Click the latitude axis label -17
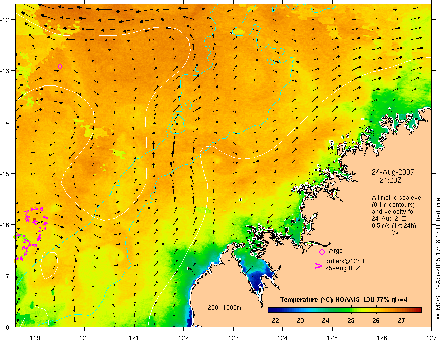This screenshot has width=442, height=342. 6,276
